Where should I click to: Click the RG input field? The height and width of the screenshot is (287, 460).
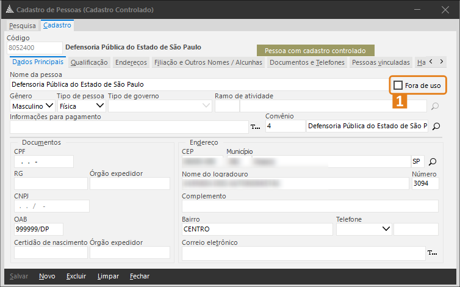click(51, 184)
